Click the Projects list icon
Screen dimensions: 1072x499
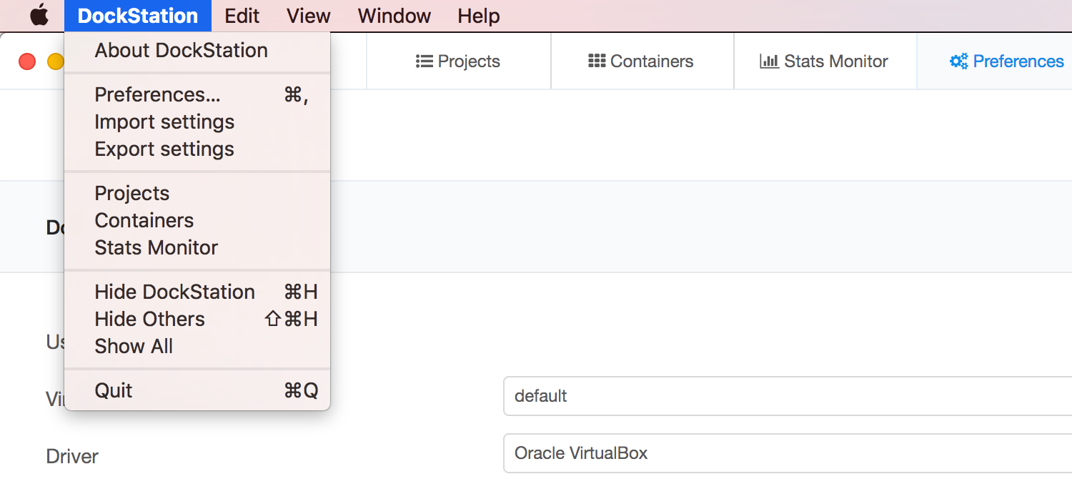(x=425, y=61)
